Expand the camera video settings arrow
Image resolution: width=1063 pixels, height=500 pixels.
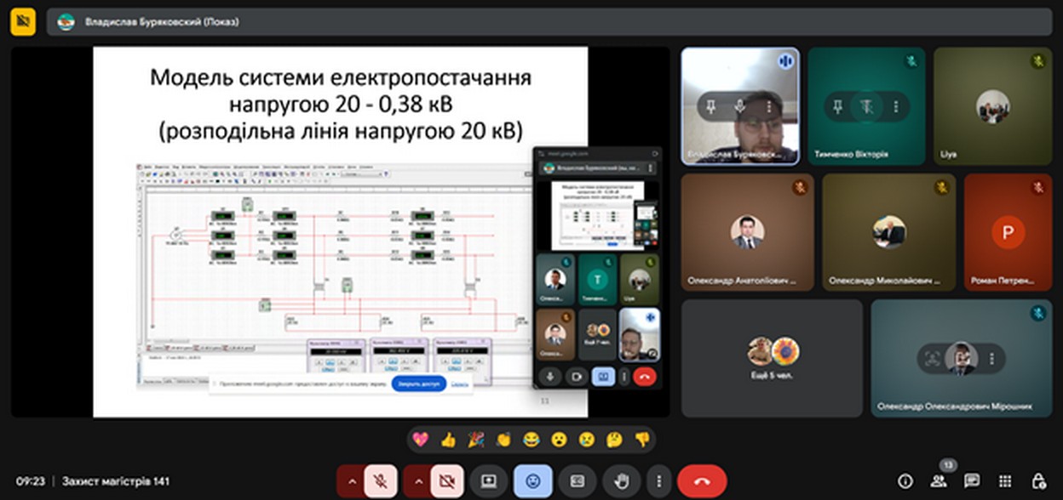pos(417,481)
